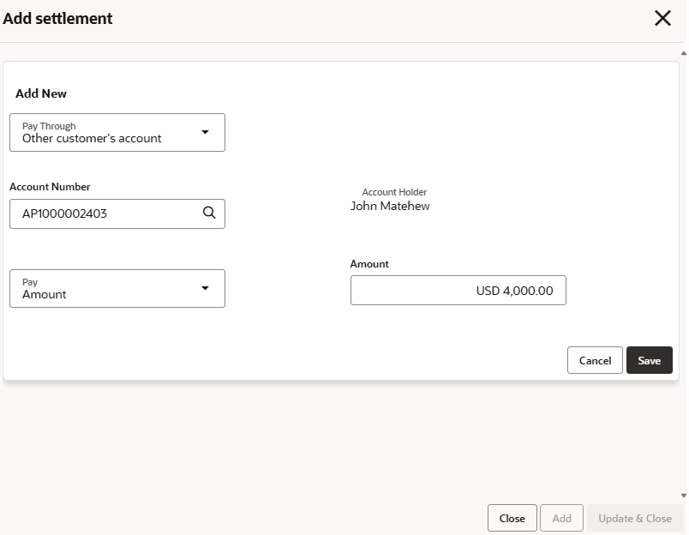Click the Account Number field label
The height and width of the screenshot is (535, 689).
[x=50, y=186]
